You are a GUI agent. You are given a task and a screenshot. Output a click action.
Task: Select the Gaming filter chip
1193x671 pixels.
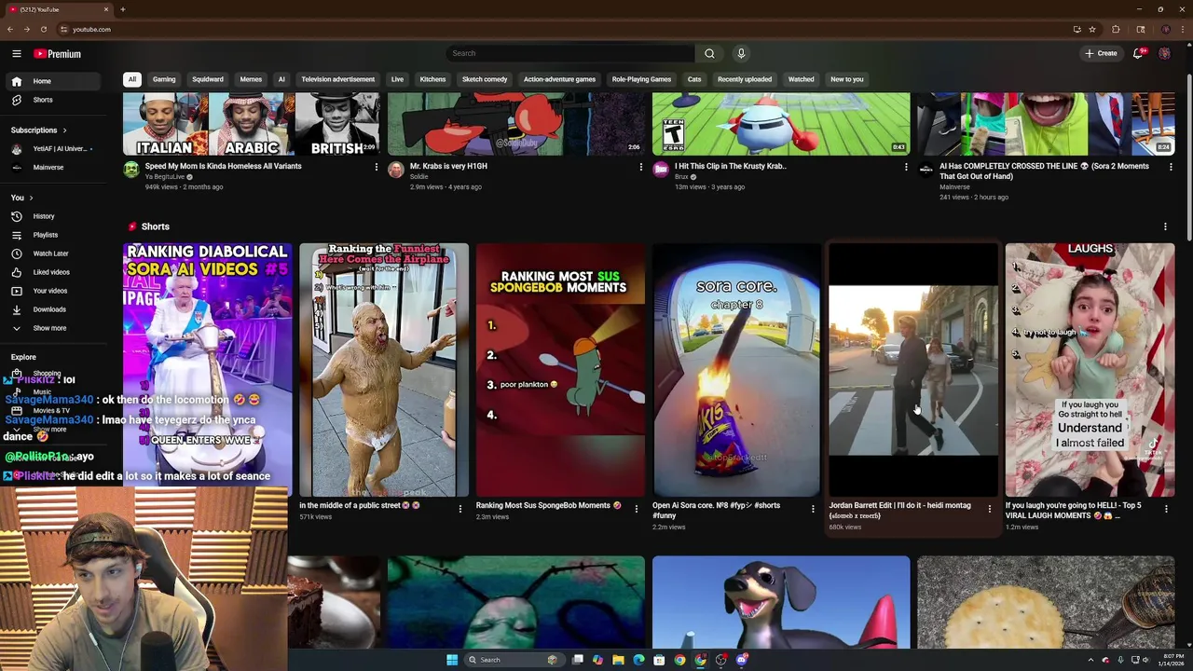point(164,79)
